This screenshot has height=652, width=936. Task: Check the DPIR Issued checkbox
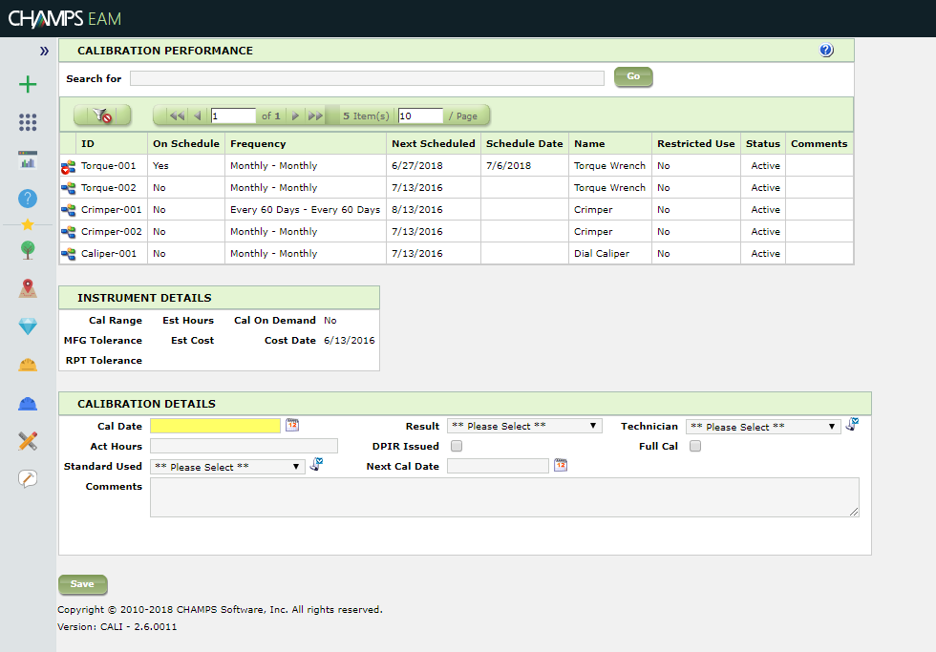(457, 446)
